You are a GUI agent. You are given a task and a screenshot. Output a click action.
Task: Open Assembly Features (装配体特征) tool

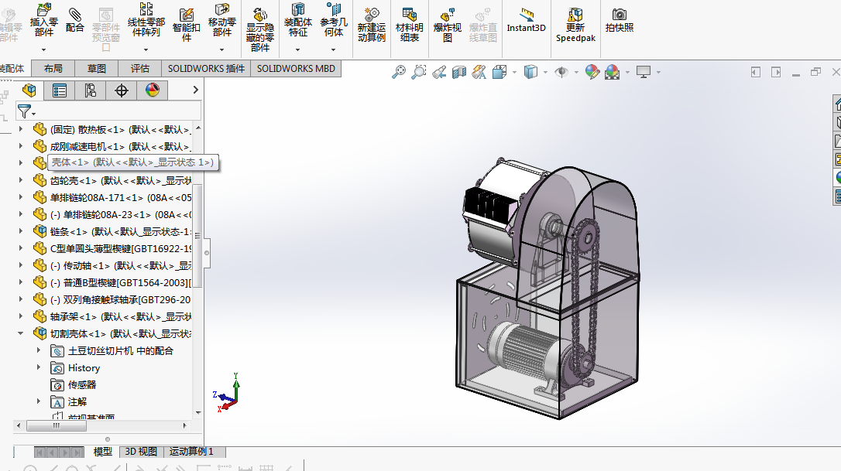[x=297, y=20]
